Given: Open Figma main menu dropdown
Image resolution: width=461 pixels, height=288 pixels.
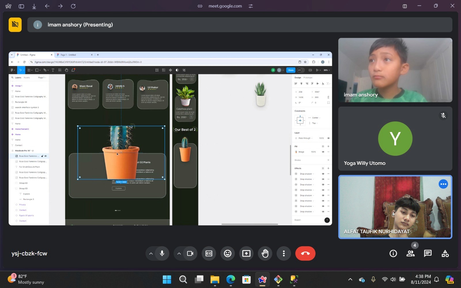Looking at the screenshot, I should pyautogui.click(x=13, y=70).
